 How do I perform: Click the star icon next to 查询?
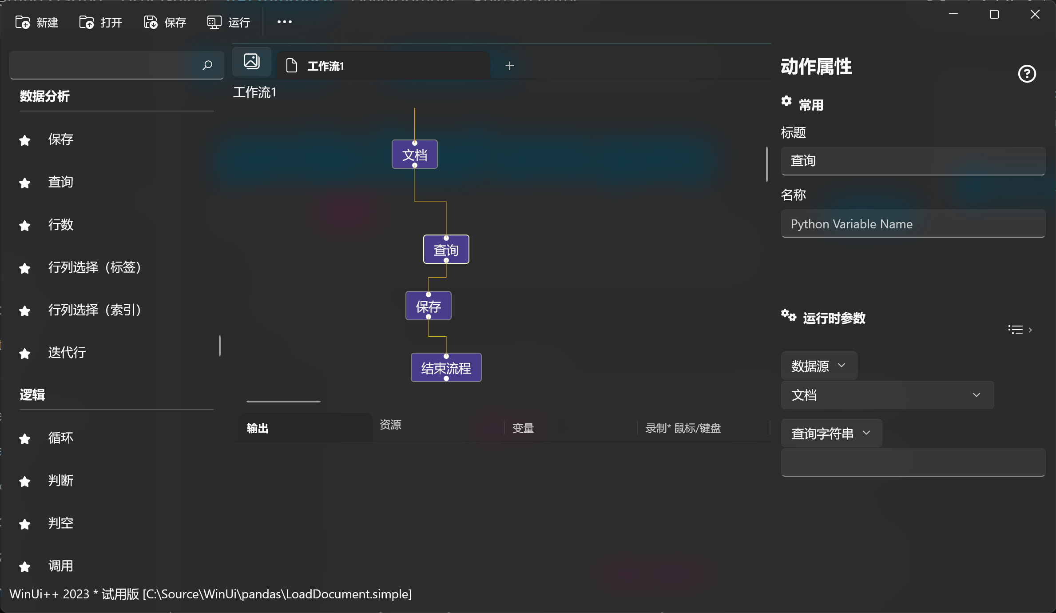[25, 183]
